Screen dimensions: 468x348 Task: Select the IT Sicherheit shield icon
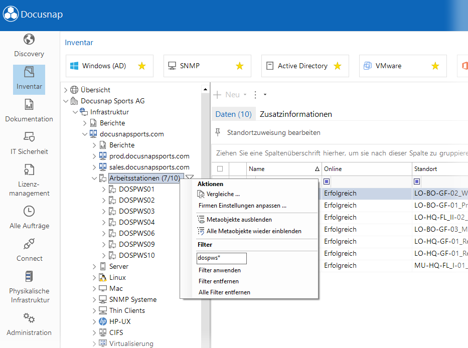tap(29, 137)
